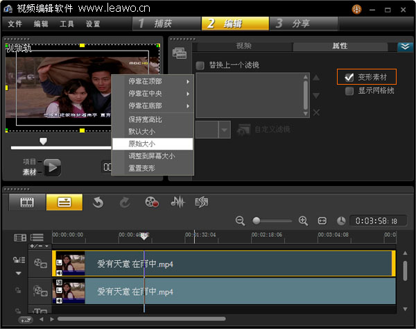The image size is (416, 329).
Task: Collapse the options panel chevron
Action: coord(405,47)
